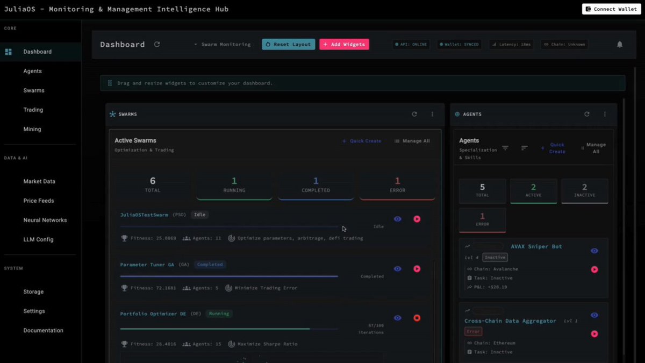
Task: Refresh the Agents widget
Action: 587,114
